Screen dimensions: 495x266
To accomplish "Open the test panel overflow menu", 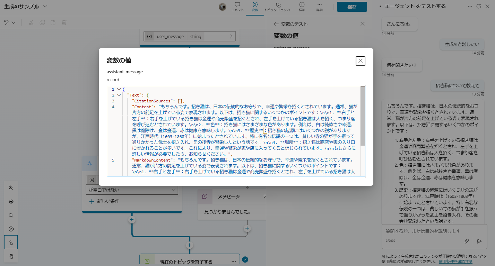I will [x=470, y=6].
